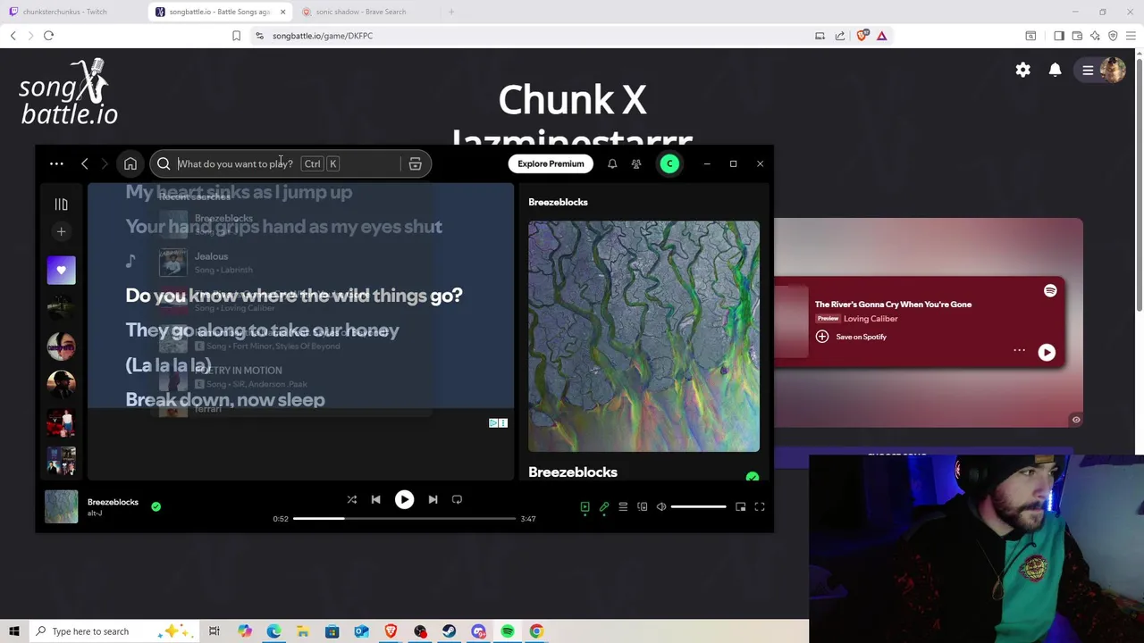Viewport: 1144px width, 643px height.
Task: Click Explore Premium button
Action: click(551, 163)
